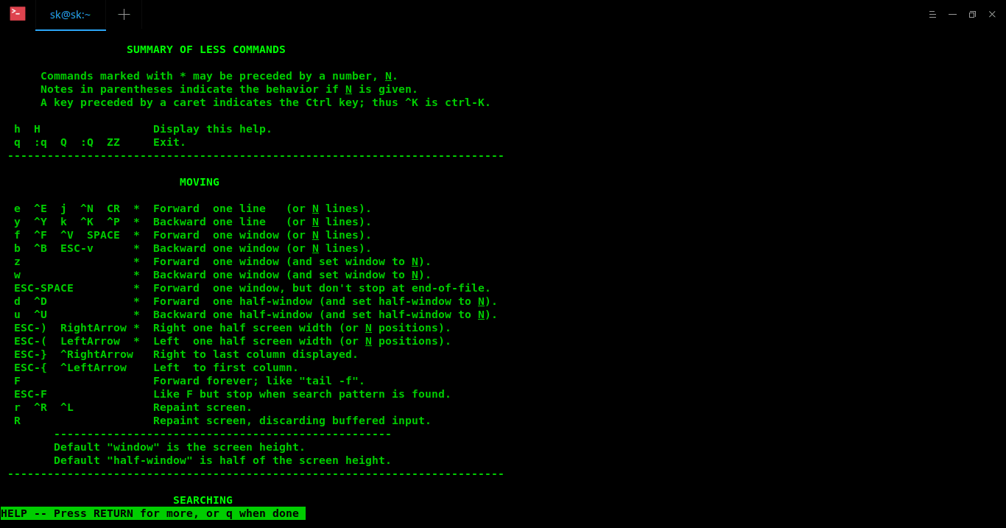Screen dimensions: 1006x528
Task: Open a new terminal tab with plus icon
Action: 124,14
